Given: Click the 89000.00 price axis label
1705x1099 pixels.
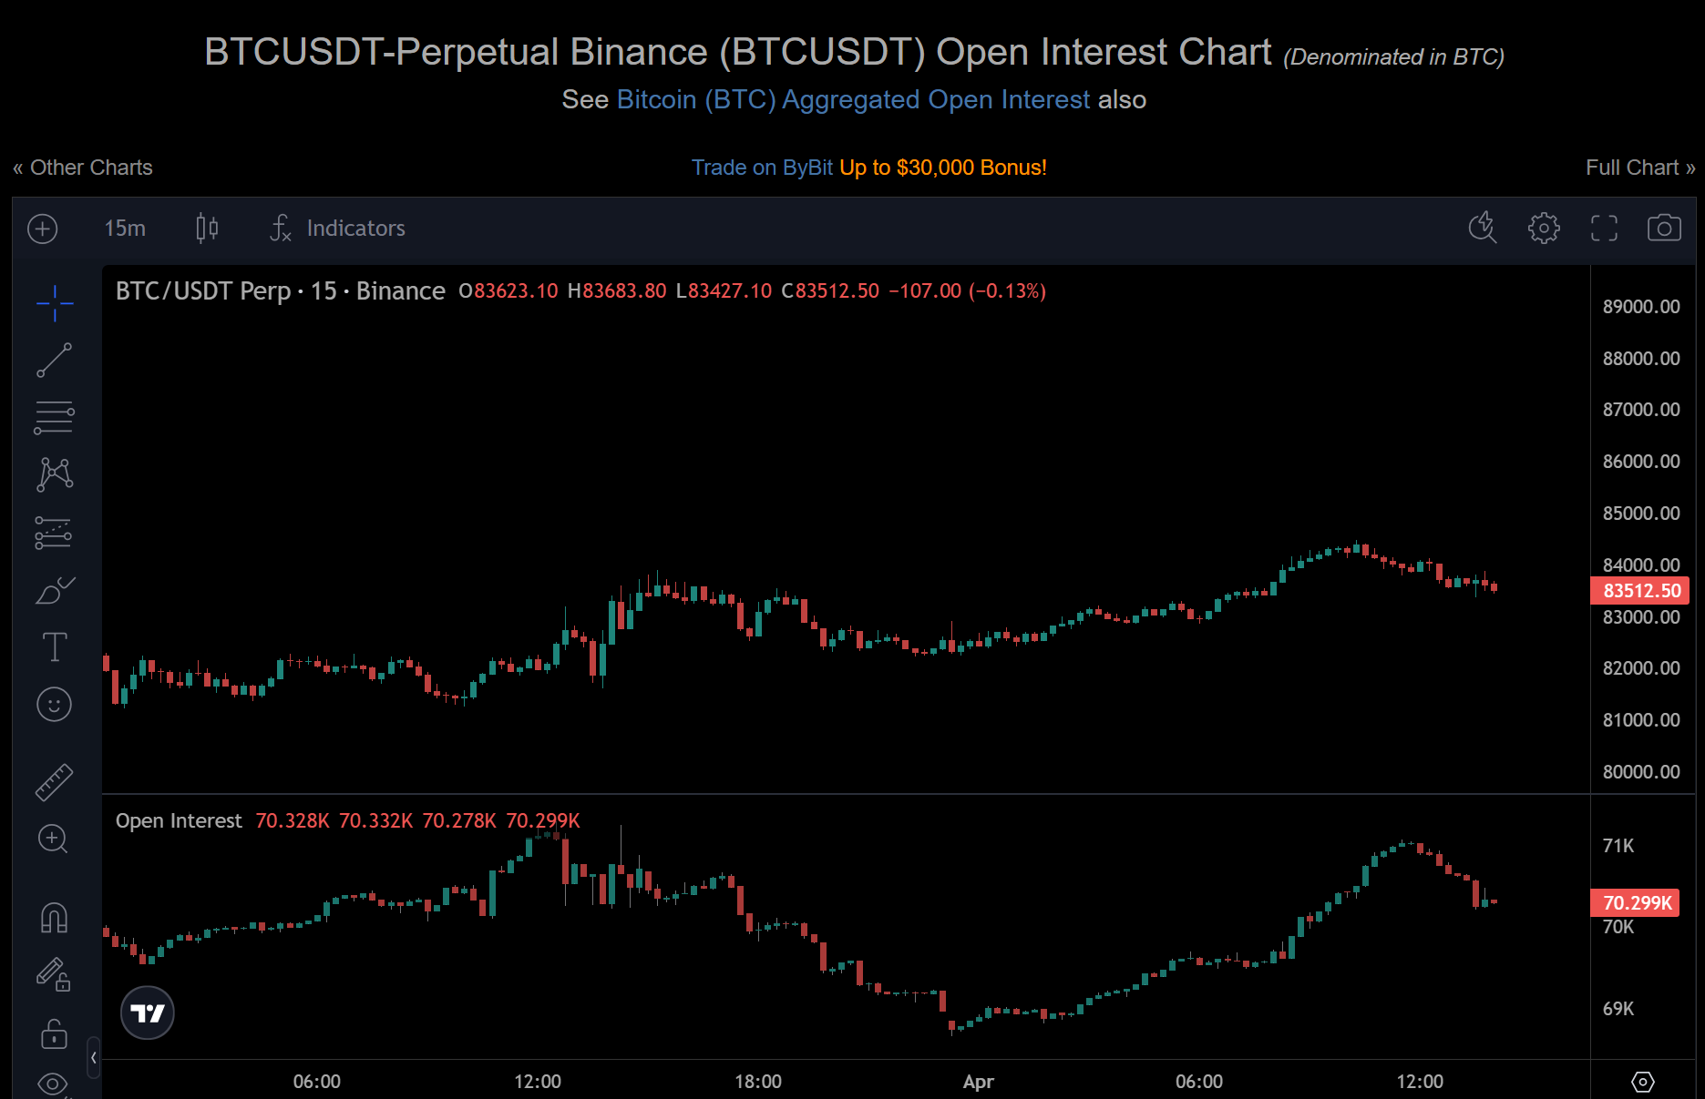Looking at the screenshot, I should pos(1641,307).
